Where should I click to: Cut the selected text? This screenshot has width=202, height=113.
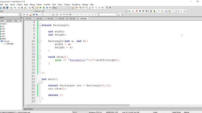point(19,8)
